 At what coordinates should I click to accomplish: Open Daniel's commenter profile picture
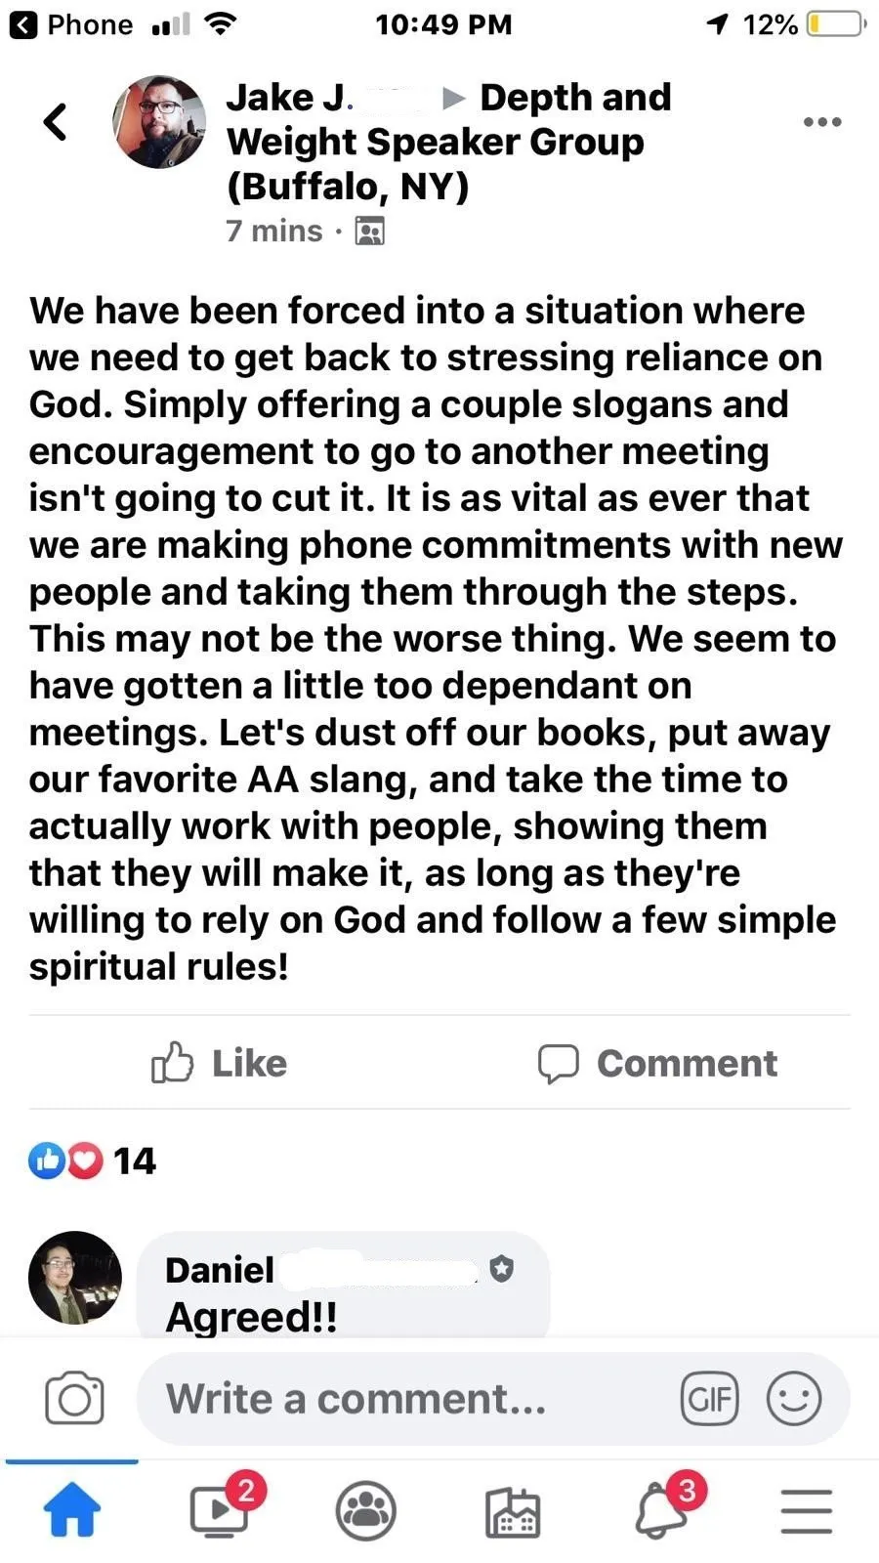[x=75, y=1277]
